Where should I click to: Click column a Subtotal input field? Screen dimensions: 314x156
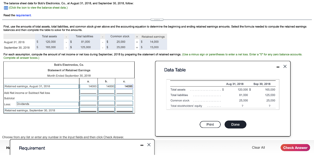(88, 98)
